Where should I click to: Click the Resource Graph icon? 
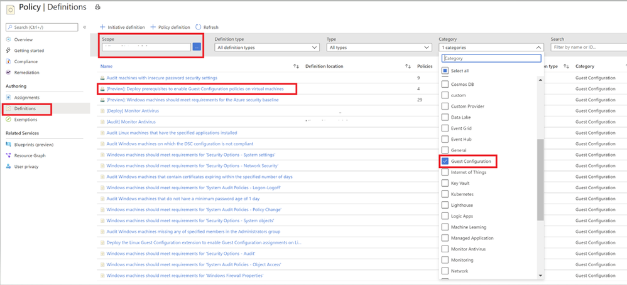click(8, 155)
